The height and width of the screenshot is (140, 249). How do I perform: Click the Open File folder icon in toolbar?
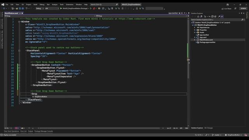click(17, 9)
